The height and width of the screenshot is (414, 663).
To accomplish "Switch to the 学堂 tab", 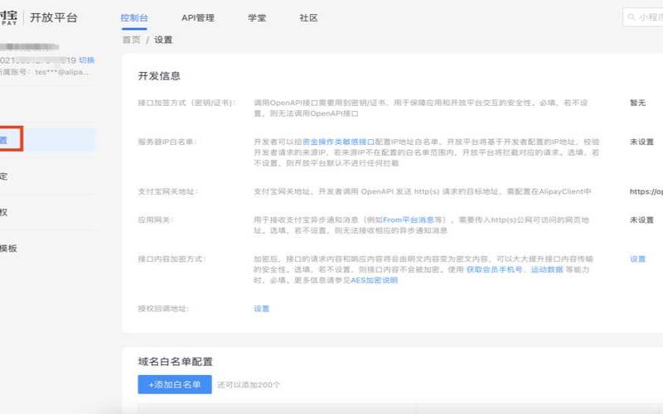I will click(257, 17).
